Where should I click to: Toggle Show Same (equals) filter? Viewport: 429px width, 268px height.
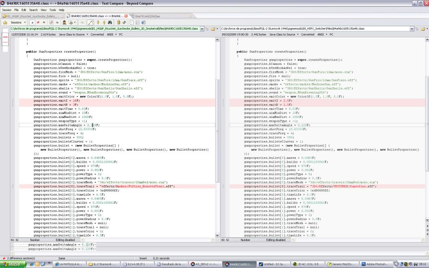(44, 23)
